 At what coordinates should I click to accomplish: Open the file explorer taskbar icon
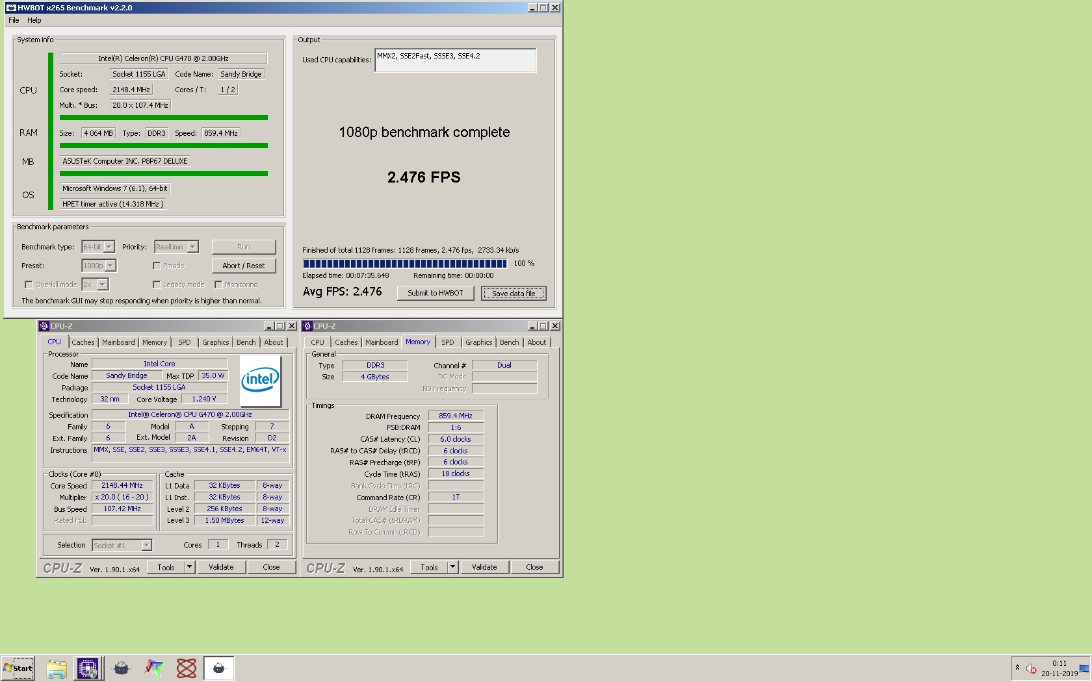(57, 668)
